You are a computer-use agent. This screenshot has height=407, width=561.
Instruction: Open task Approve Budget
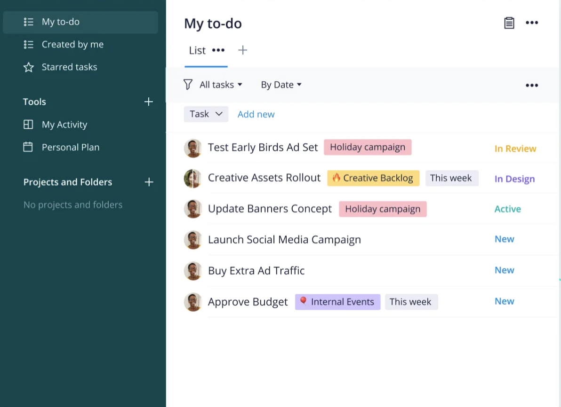[248, 302]
